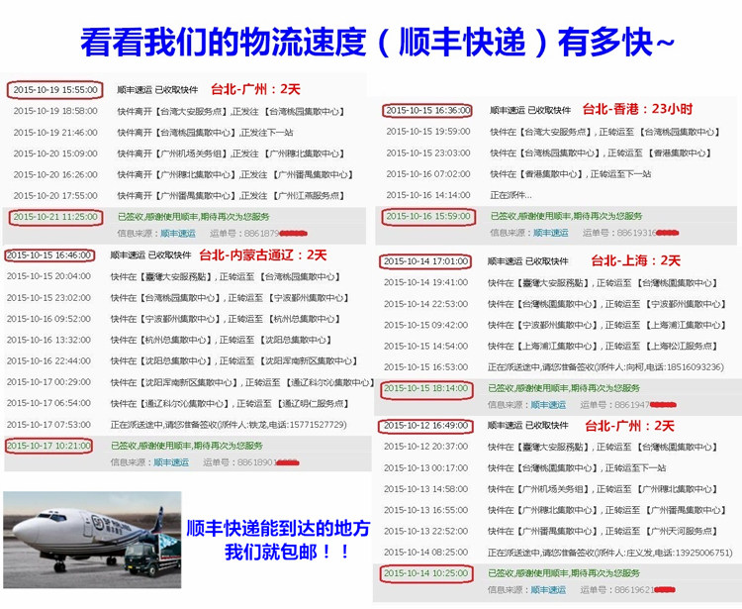Select the timestamp 2015-10-19 15:55:00
742x609 pixels.
(x=55, y=89)
